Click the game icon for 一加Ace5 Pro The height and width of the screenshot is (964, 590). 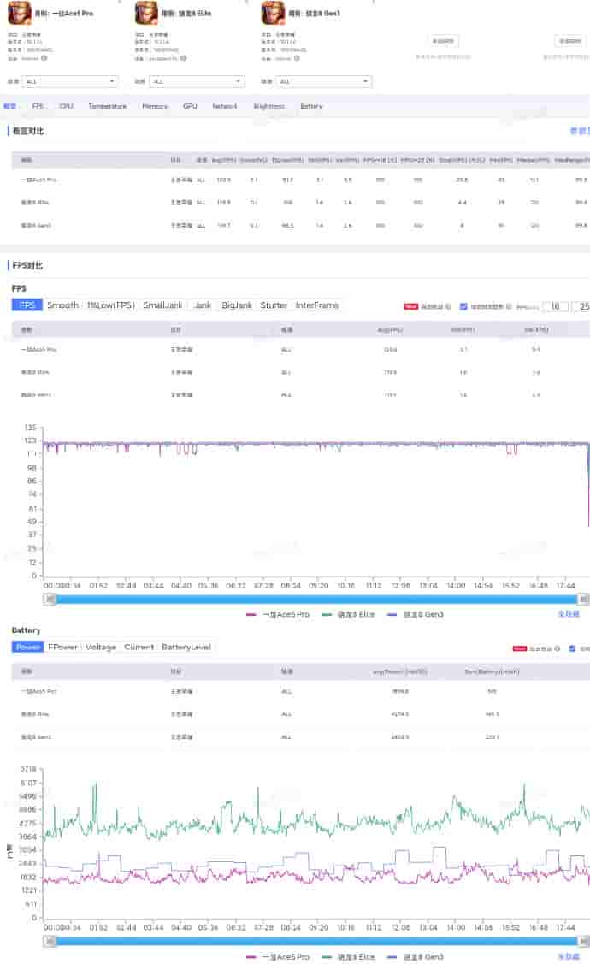19,13
